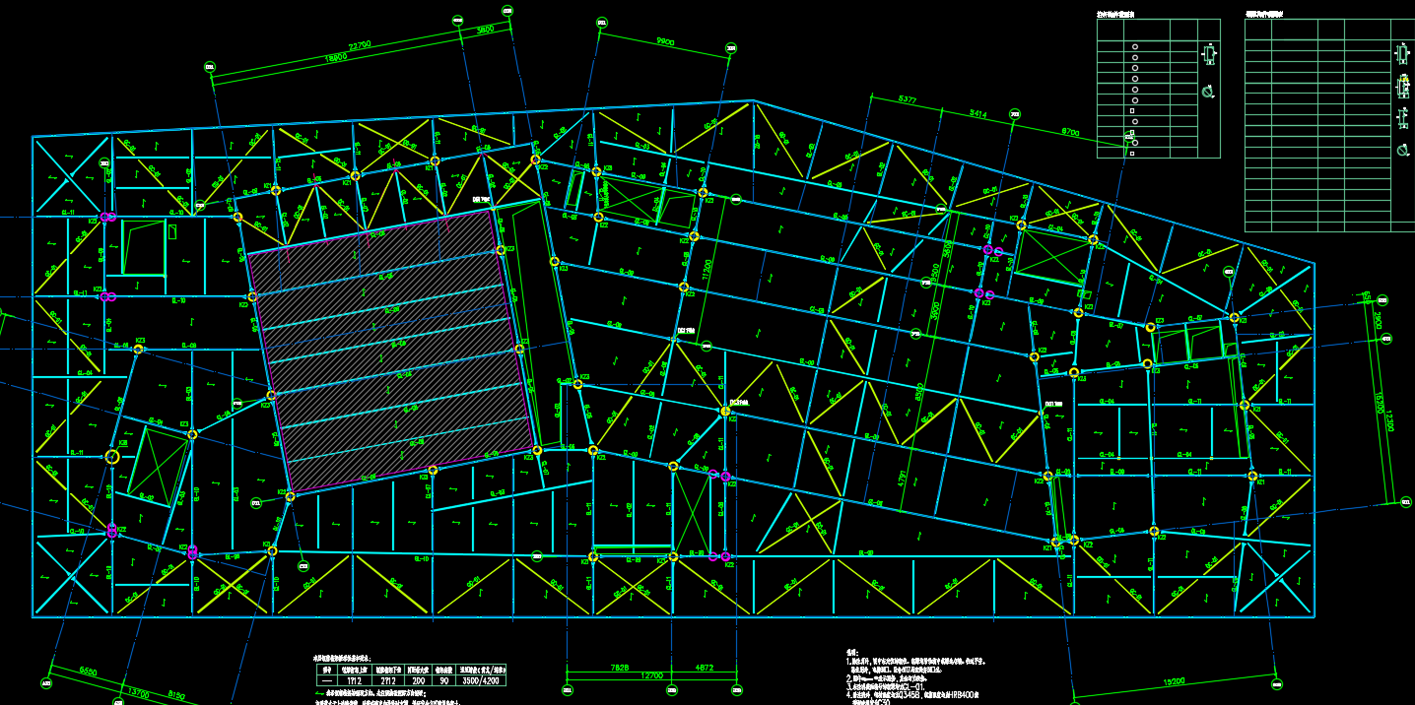Click the 7828 dimension label
The image size is (1415, 705).
tap(619, 668)
